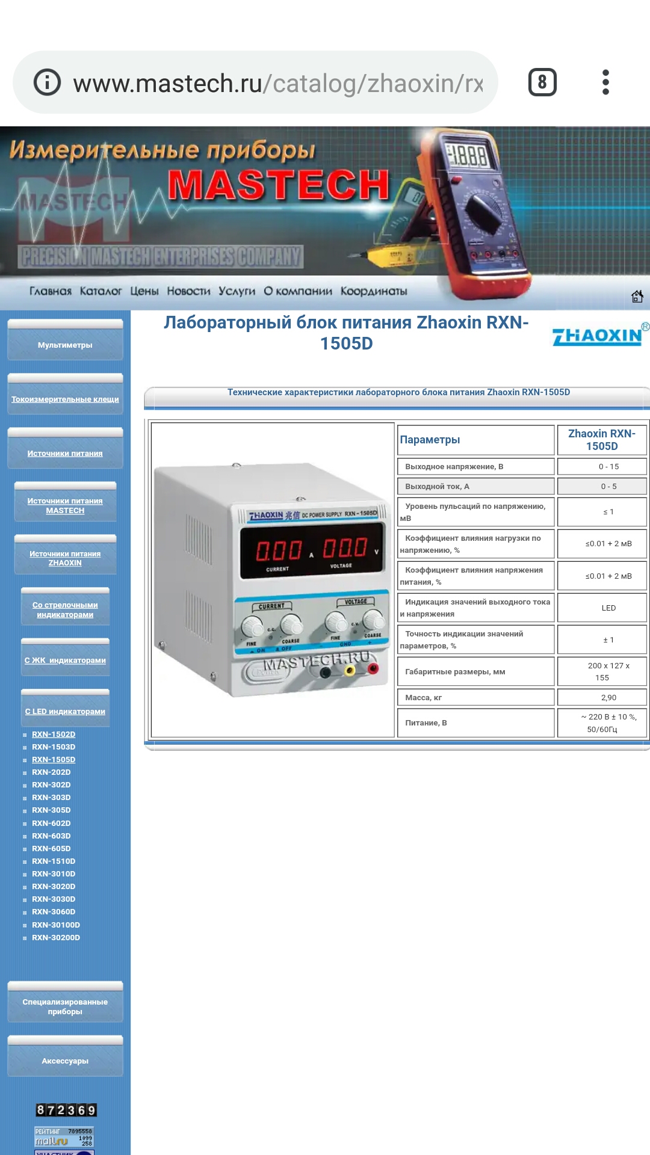Viewport: 650px width, 1155px height.
Task: Select model RXN-1505D in the list
Action: point(54,759)
